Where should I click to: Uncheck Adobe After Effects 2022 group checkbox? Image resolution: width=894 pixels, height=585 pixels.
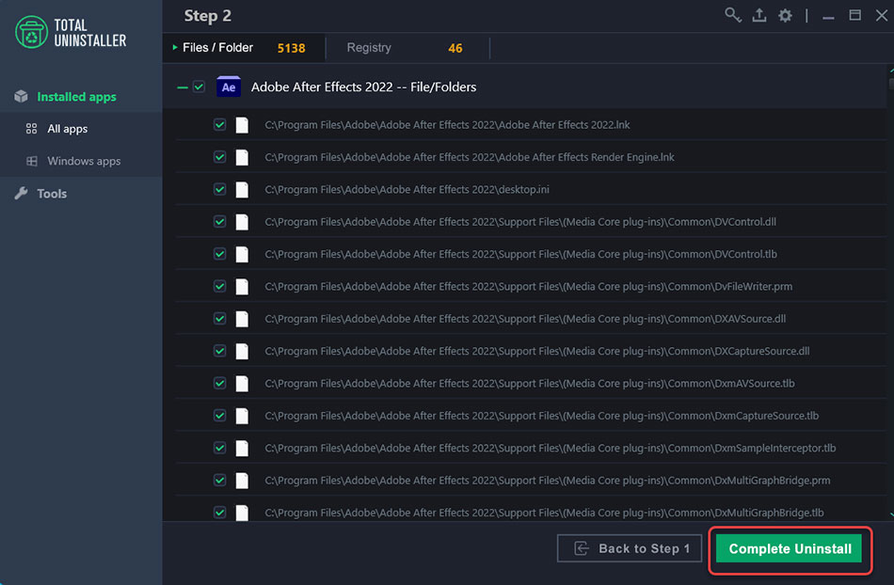click(x=199, y=87)
